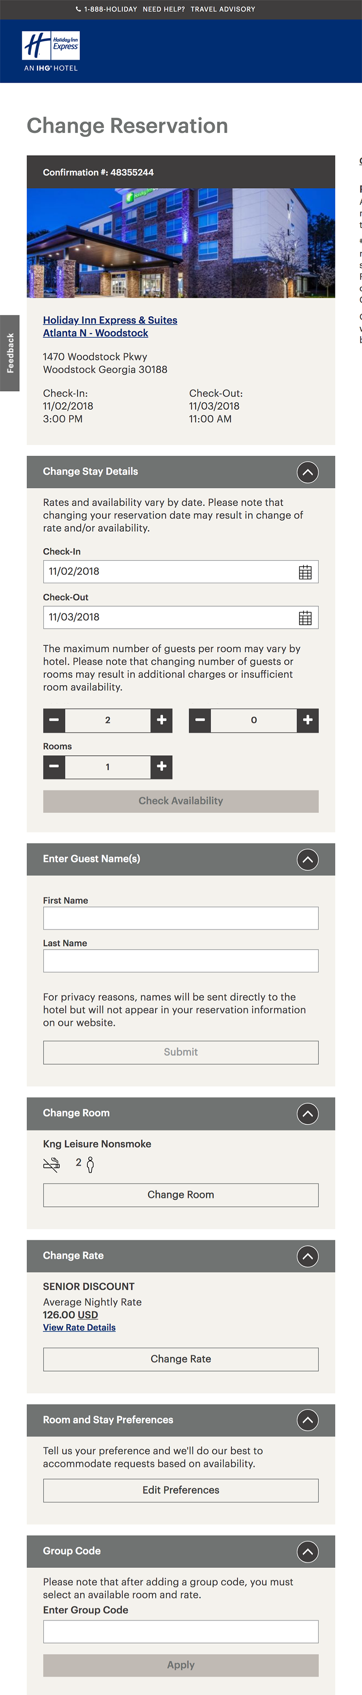Click the Change Room button
This screenshot has height=1695, width=362.
tap(180, 1195)
